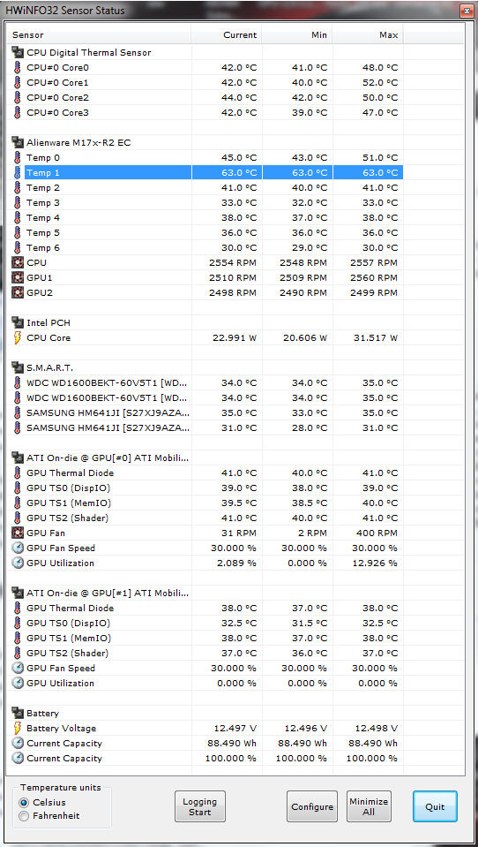Click the fan icon next to GPU1
The width and height of the screenshot is (478, 847).
click(x=18, y=277)
